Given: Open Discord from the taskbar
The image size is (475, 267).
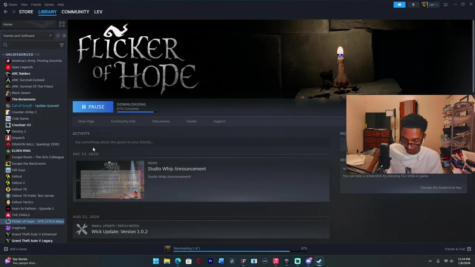Looking at the screenshot, I should pos(308,261).
